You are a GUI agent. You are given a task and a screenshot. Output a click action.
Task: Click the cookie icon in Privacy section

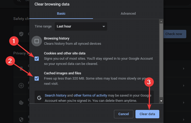[21, 102]
